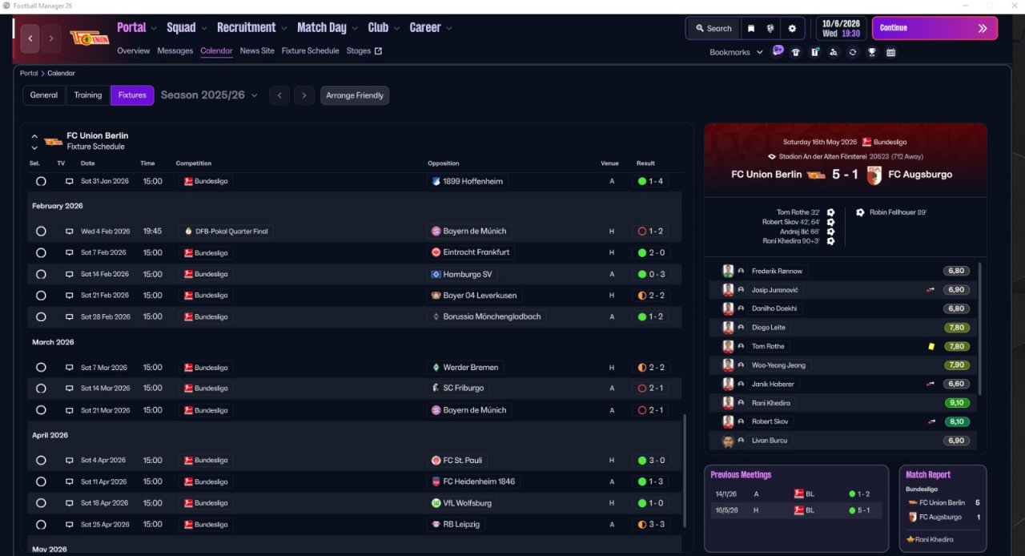Open the Season 2025/26 selector dropdown

(209, 95)
